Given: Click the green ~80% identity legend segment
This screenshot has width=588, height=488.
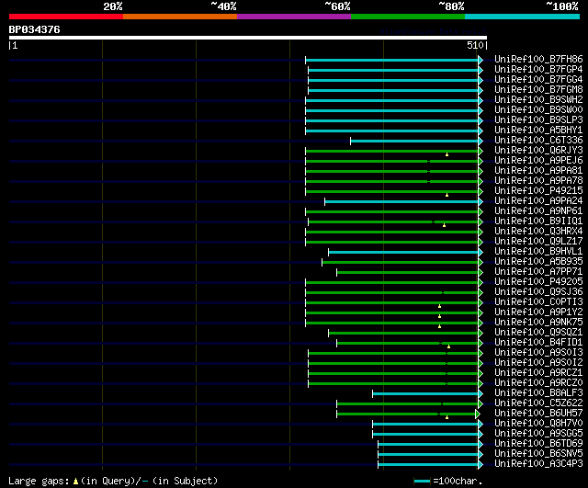Looking at the screenshot, I should [408, 17].
